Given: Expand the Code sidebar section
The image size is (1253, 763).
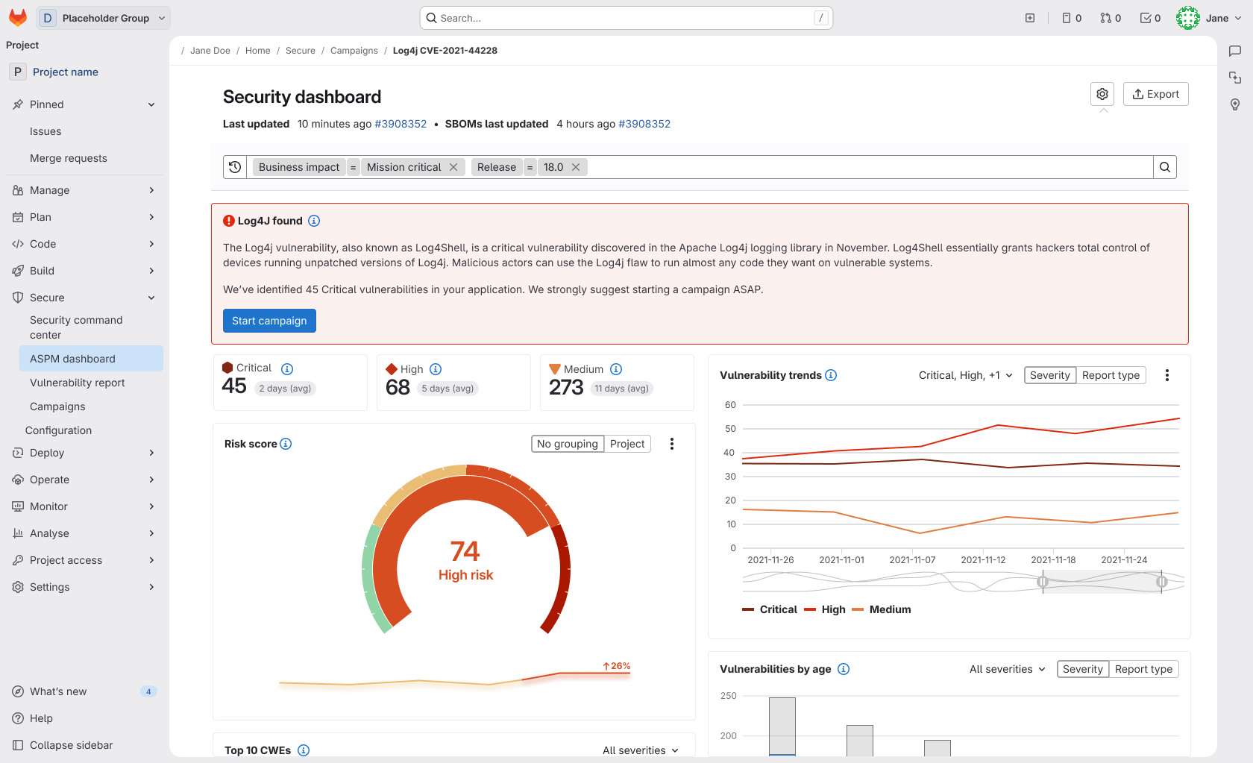Looking at the screenshot, I should click(x=84, y=244).
